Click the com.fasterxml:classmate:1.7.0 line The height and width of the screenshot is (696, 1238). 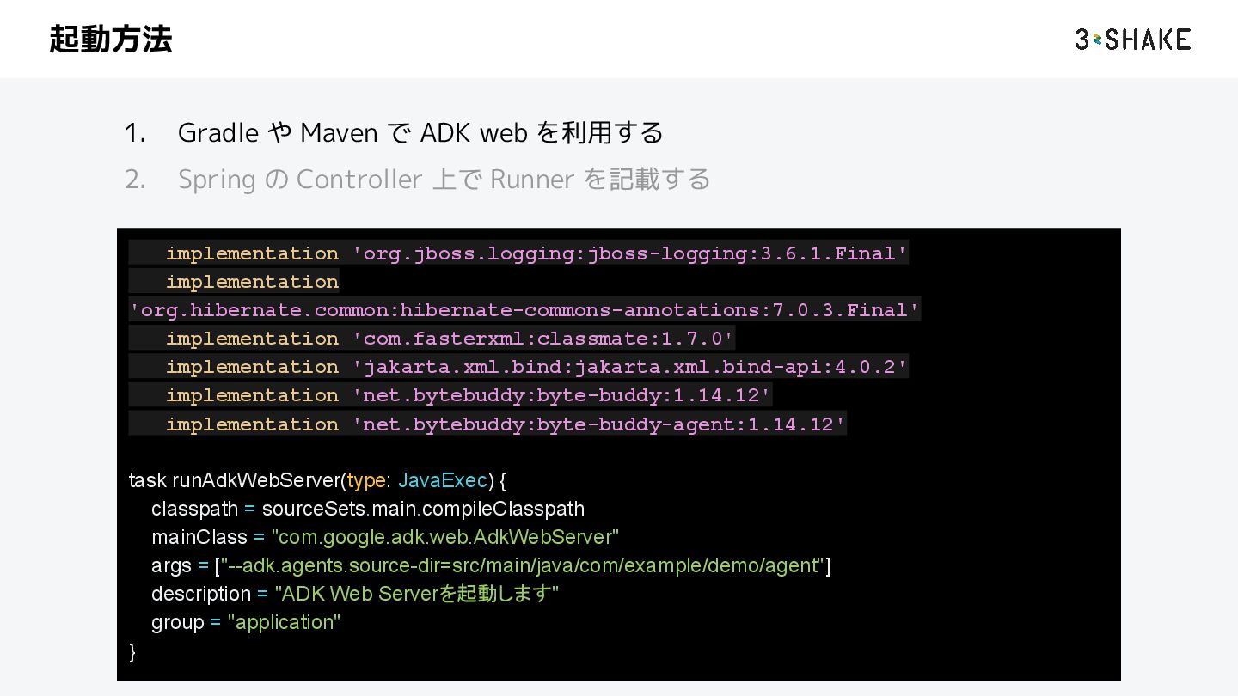tap(450, 339)
